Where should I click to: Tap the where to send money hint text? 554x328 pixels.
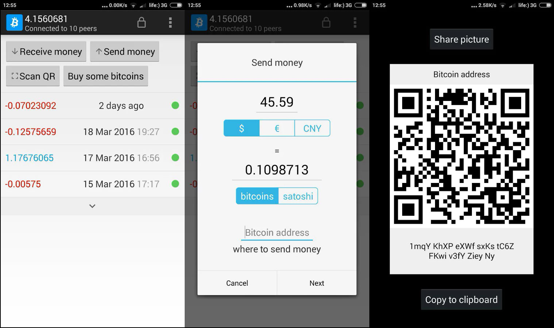277,249
